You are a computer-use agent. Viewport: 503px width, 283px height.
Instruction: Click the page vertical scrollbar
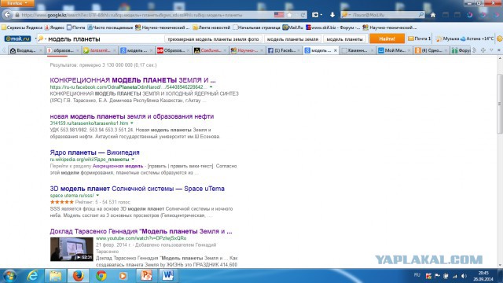[500, 104]
